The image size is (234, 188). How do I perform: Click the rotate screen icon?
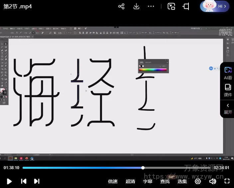coord(186,6)
